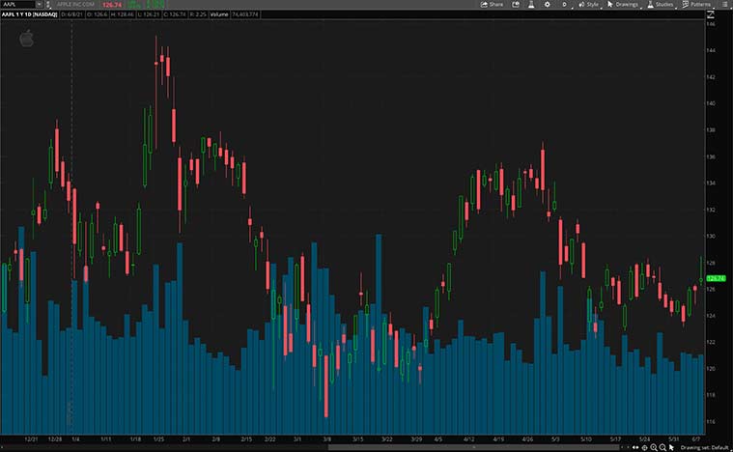
Task: Click the green 126.74 price bubble on axis
Action: point(716,278)
